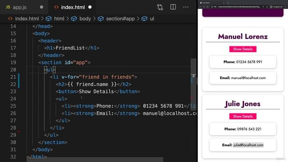Open source control compare changes icon
288x162 pixels.
(160, 7)
